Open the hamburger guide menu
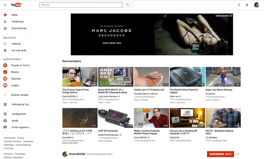The image size is (264, 159). (5, 5)
